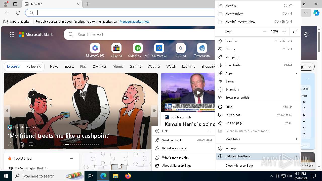Zoom out with the minus button

(264, 31)
